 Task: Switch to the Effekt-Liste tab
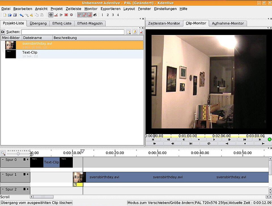click(62, 23)
